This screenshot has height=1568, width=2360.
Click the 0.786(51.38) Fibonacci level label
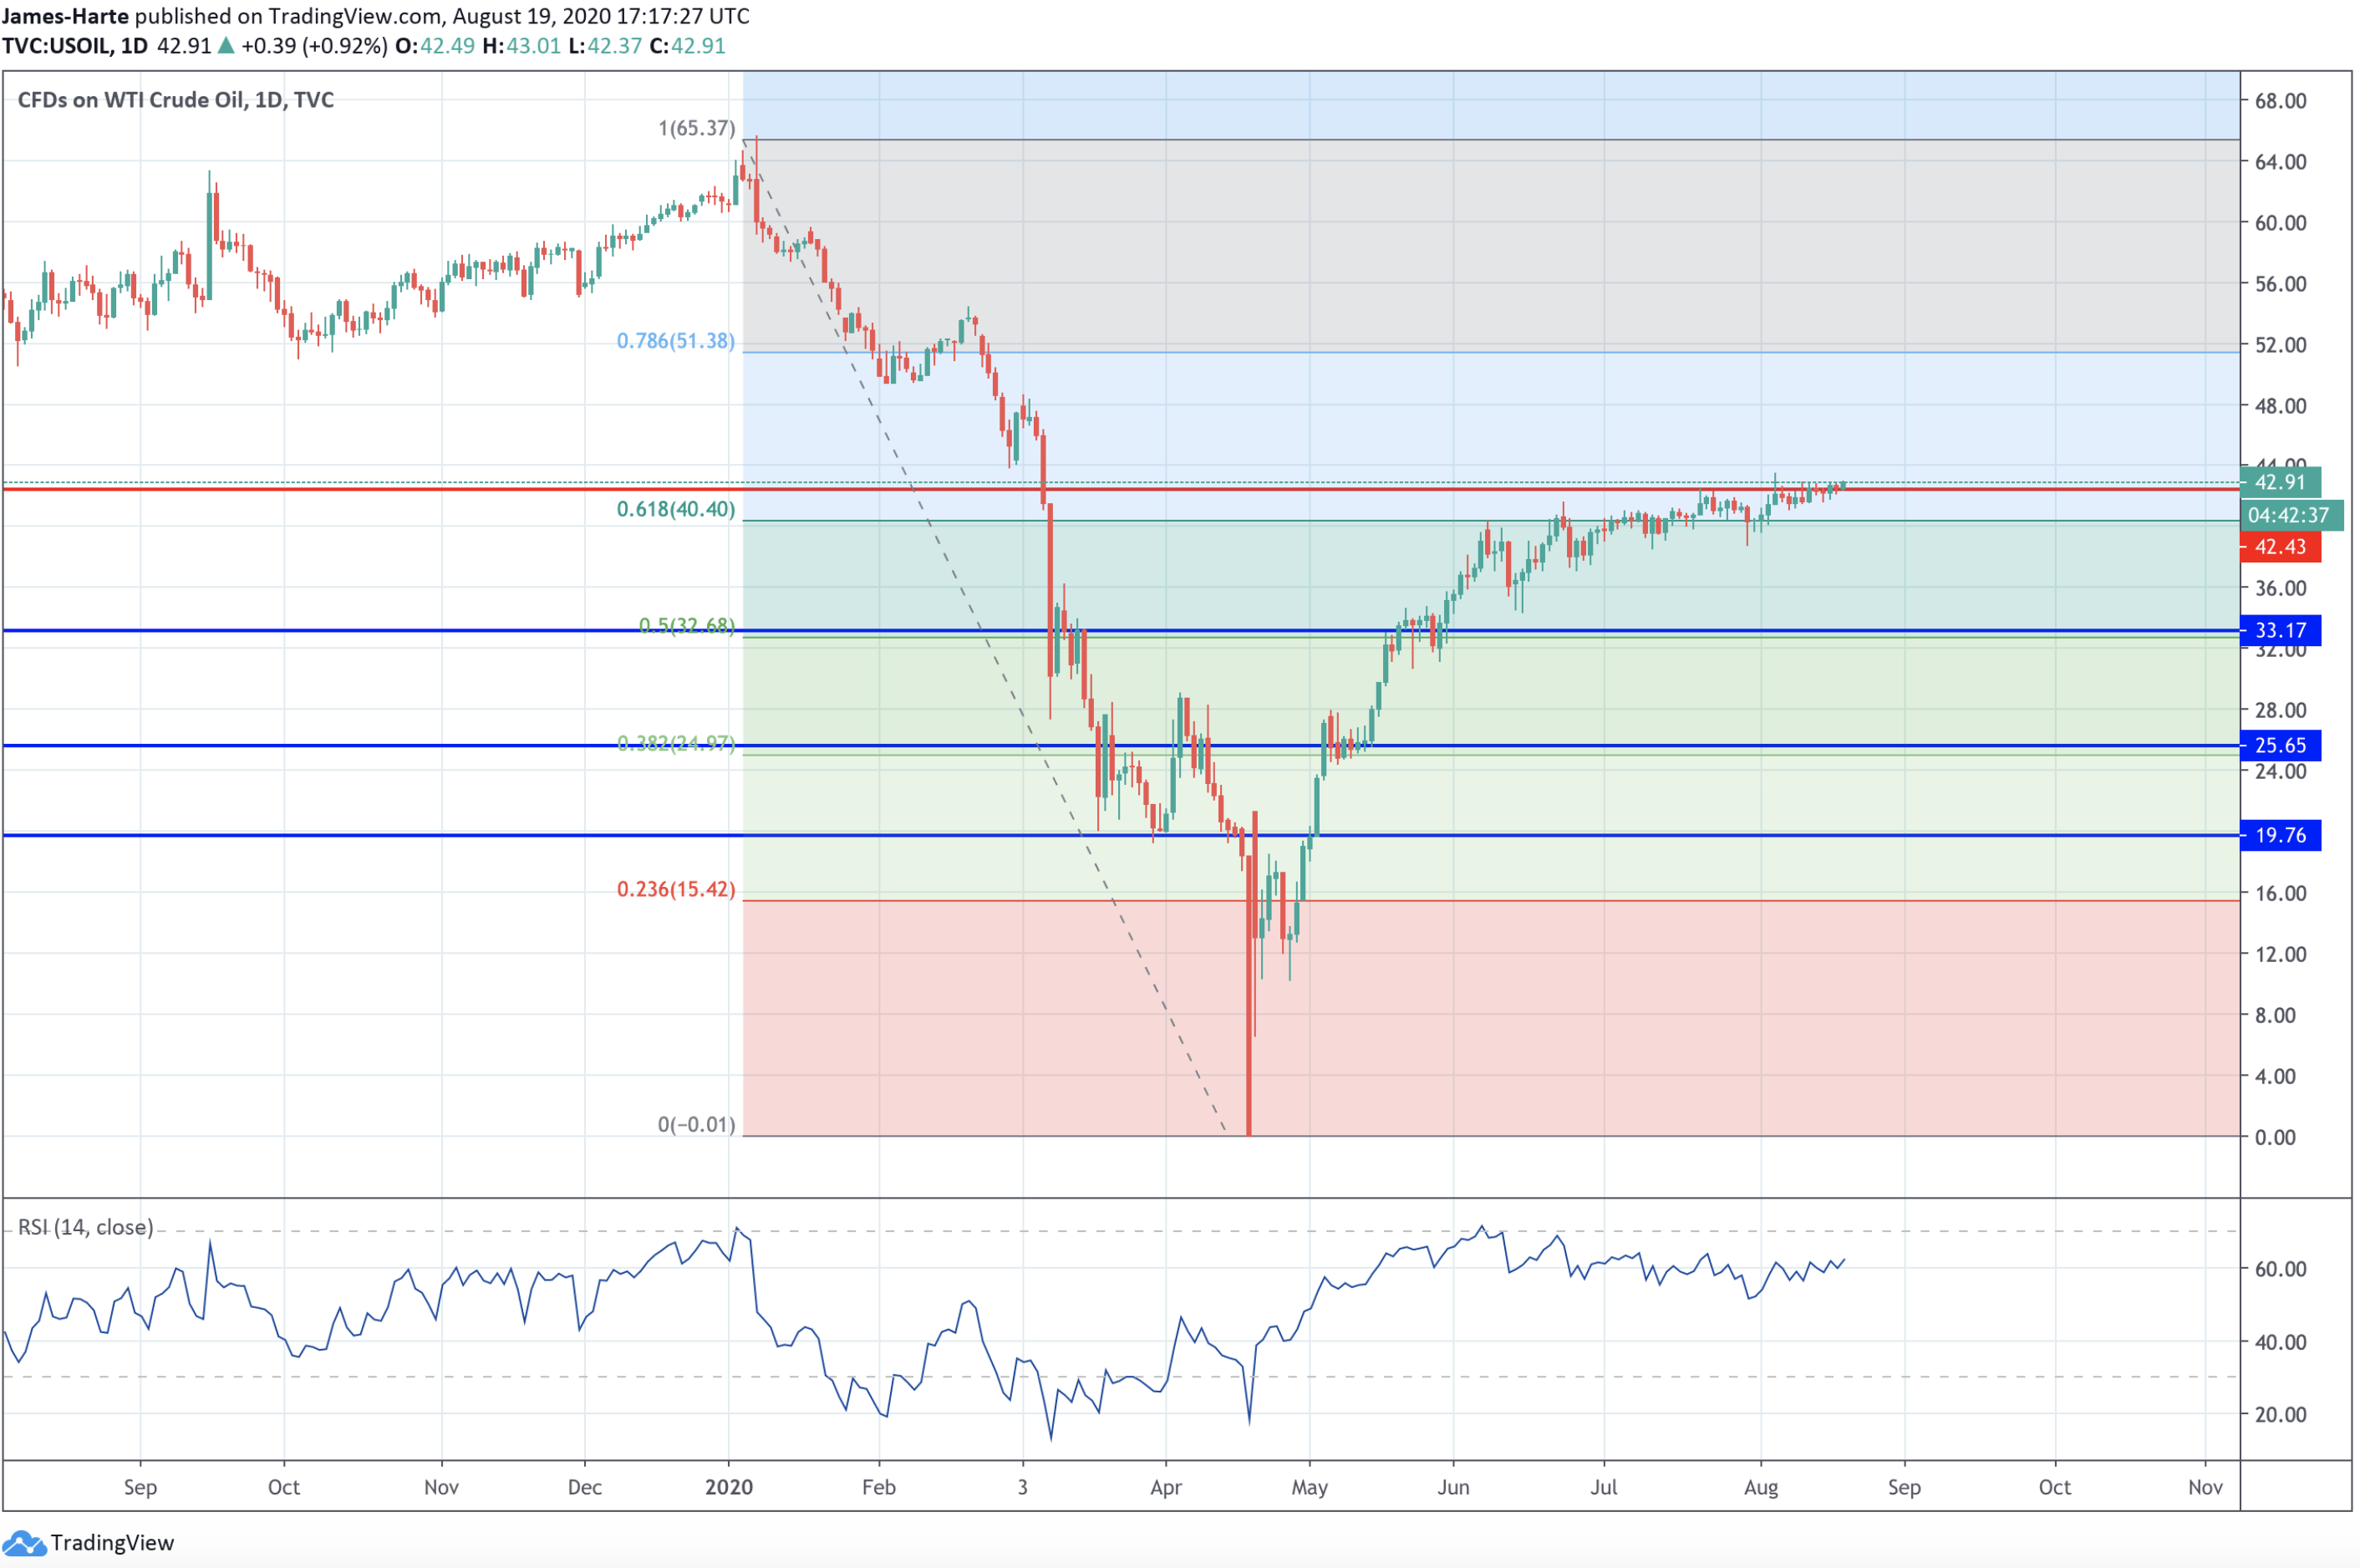[676, 341]
